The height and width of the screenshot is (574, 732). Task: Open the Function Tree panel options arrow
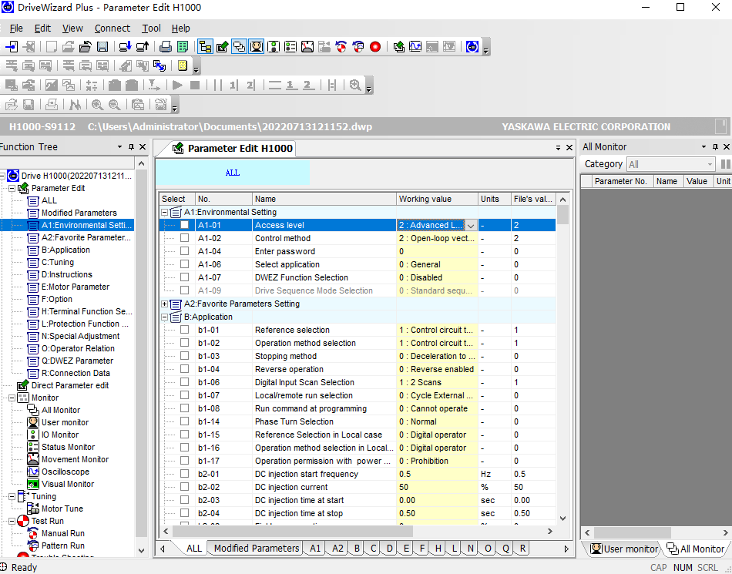120,147
